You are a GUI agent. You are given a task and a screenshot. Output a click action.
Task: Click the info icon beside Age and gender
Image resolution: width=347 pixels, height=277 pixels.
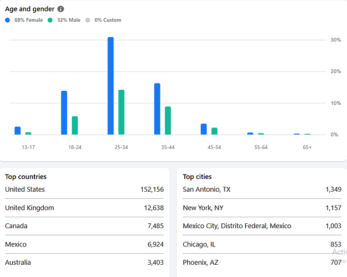61,9
